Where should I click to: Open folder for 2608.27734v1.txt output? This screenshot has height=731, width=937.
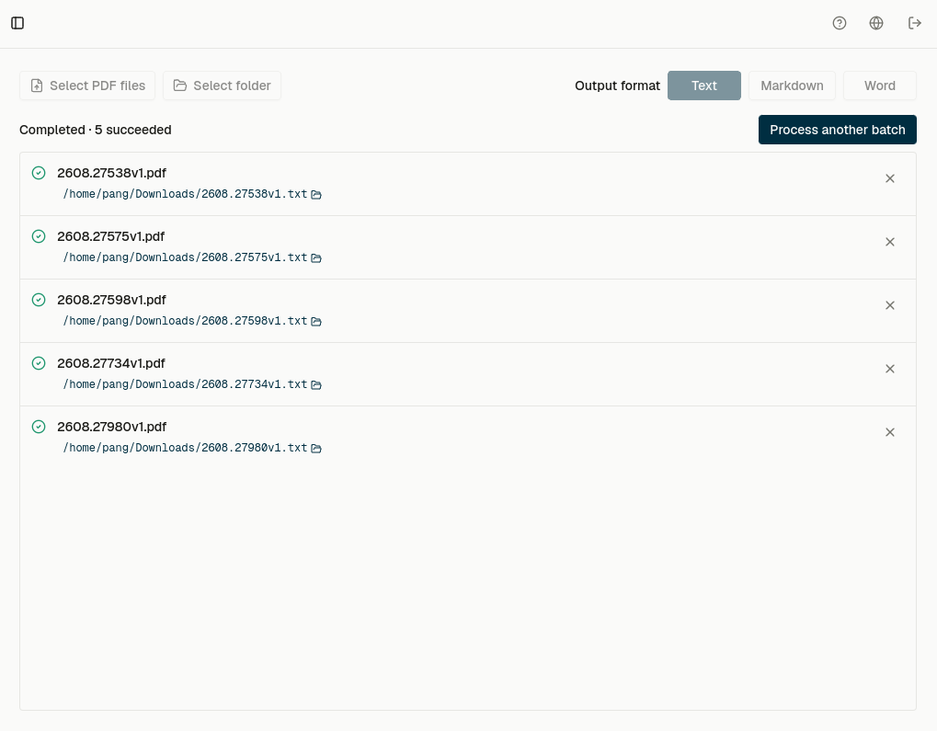[x=316, y=384]
